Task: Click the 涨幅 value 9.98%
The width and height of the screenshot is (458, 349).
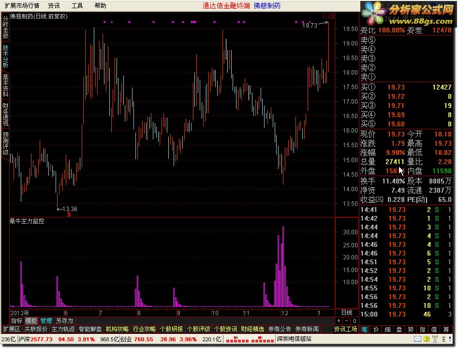Action: pyautogui.click(x=395, y=152)
